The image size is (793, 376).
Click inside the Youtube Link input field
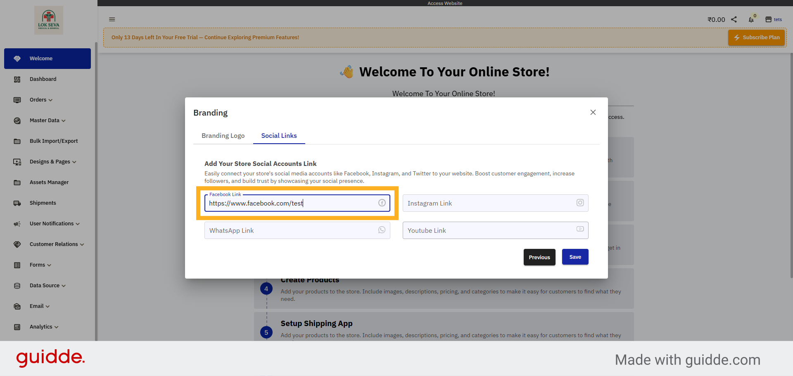pyautogui.click(x=475, y=230)
